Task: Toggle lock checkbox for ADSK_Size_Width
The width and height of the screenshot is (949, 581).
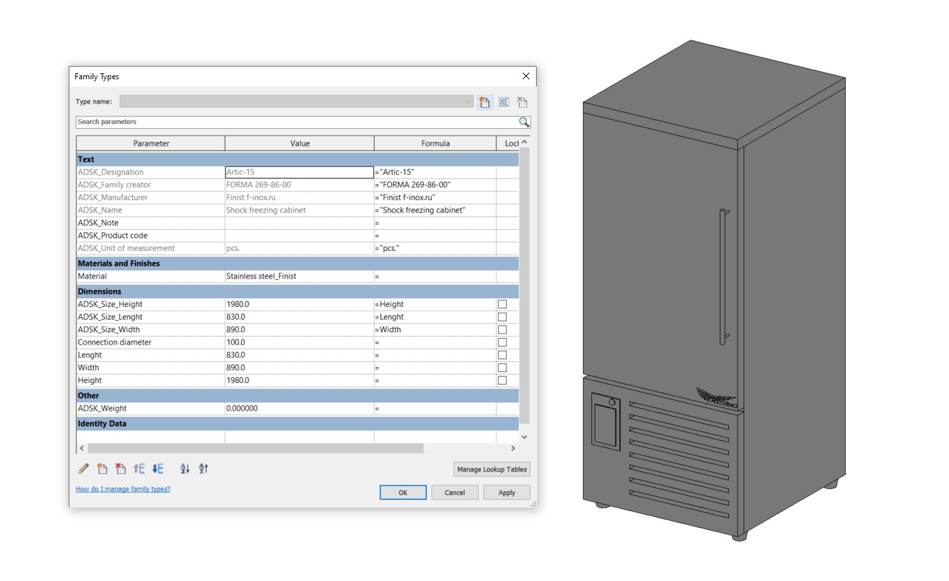Action: [502, 329]
